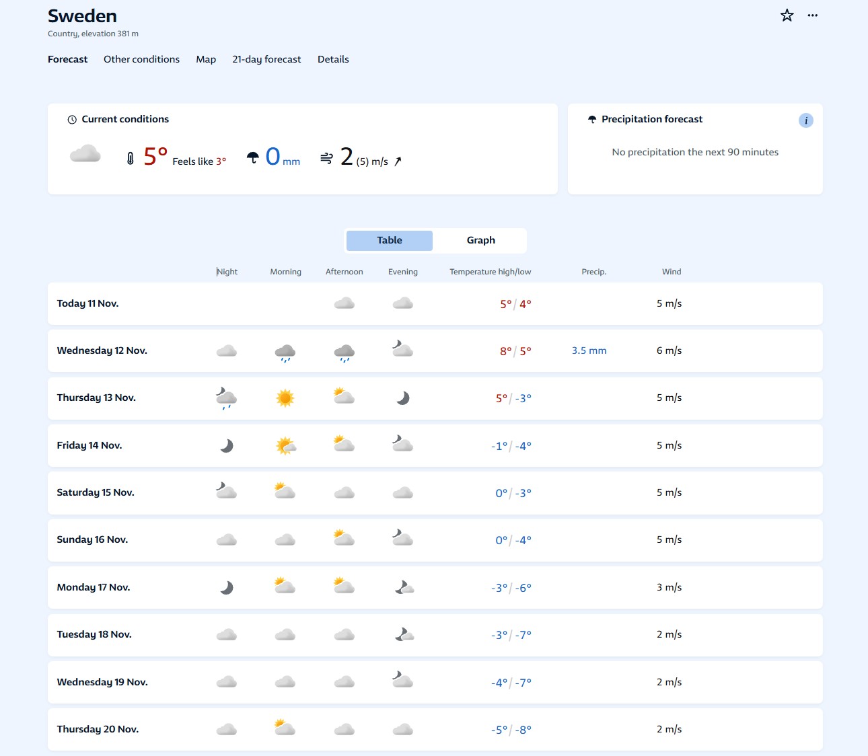Screen dimensions: 868x756
Task: Click the -1° / -4° temperature cell
Action: pos(511,446)
